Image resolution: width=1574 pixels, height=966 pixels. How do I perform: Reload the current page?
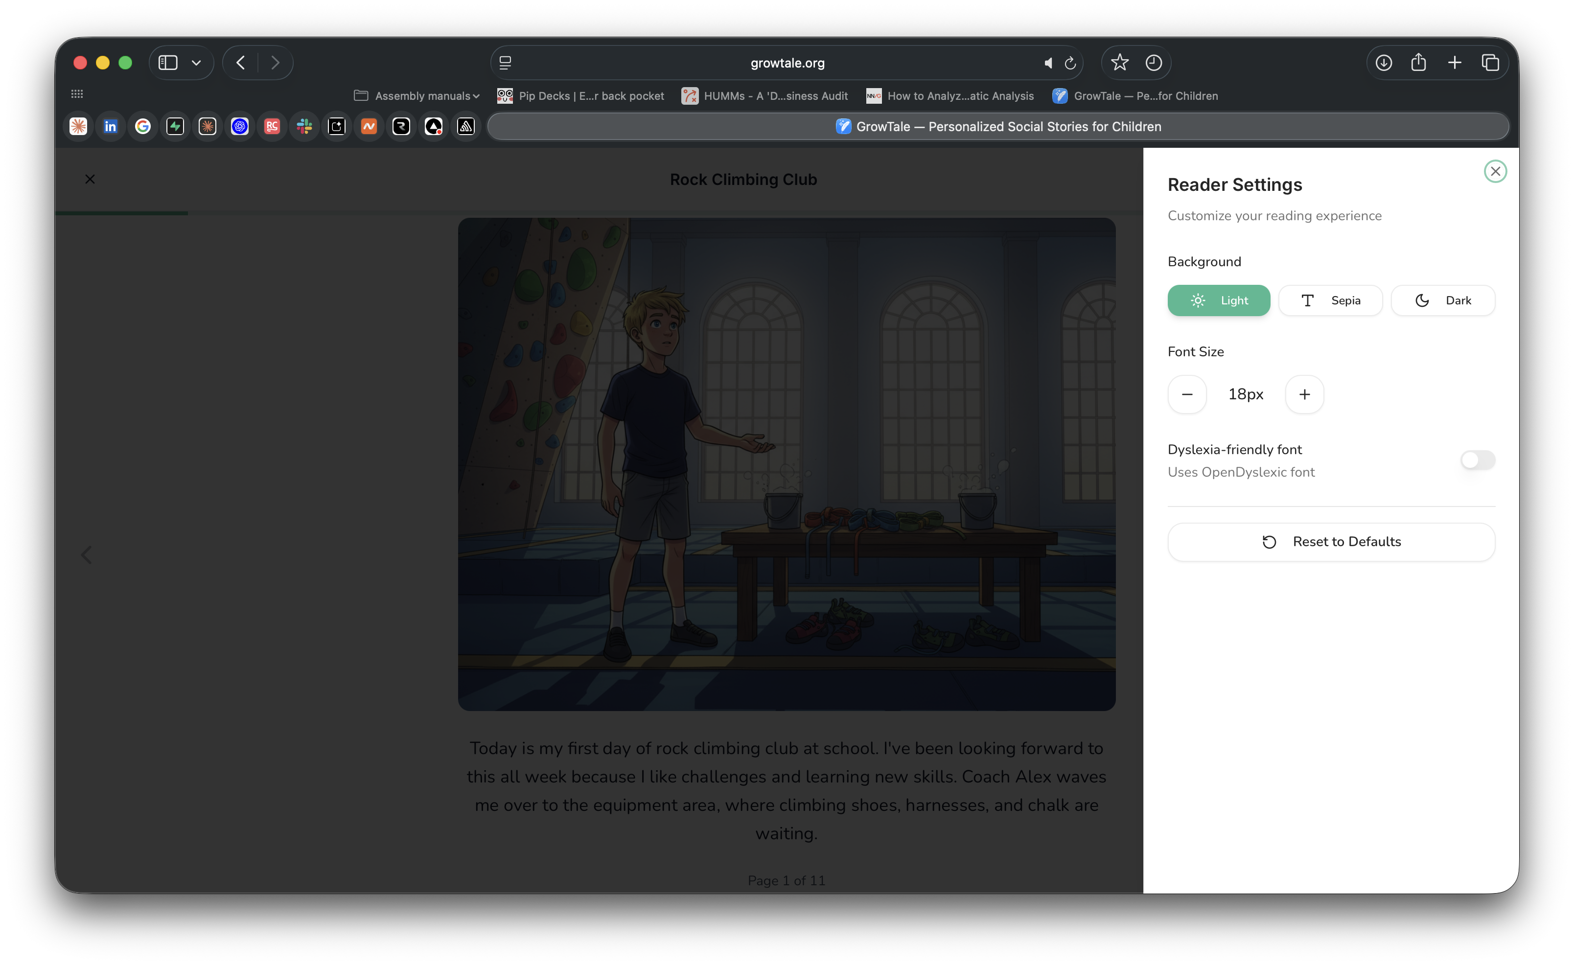point(1069,63)
